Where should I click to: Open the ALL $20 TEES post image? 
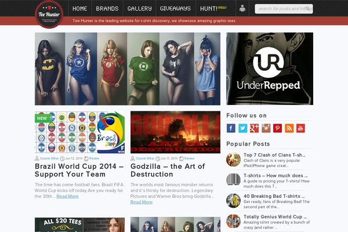[x=79, y=224]
